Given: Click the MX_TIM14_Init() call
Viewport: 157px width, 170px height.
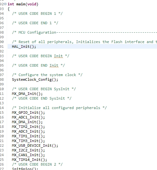Looking at the screenshot, I should [29, 160].
